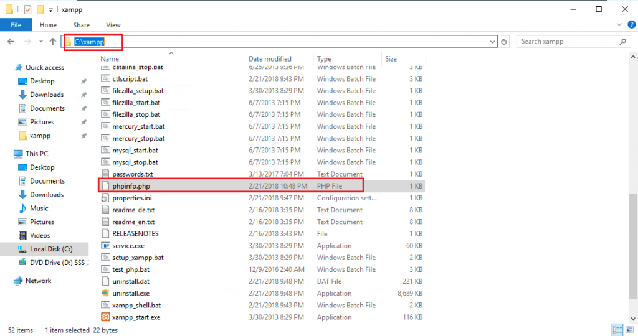Image resolution: width=638 pixels, height=336 pixels.
Task: Click the DVD Drive (D:) icon
Action: coord(23,263)
